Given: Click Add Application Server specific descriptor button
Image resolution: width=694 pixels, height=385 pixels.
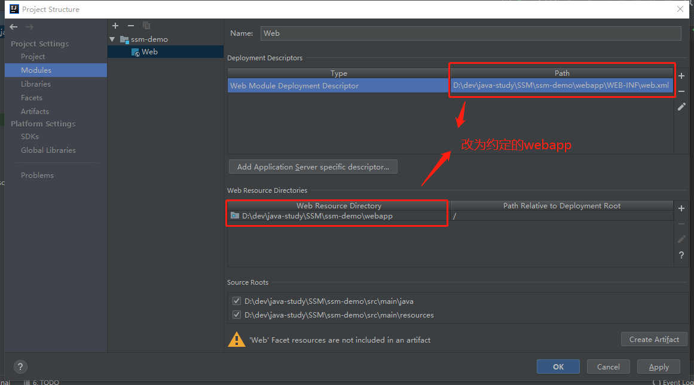Looking at the screenshot, I should pos(313,167).
